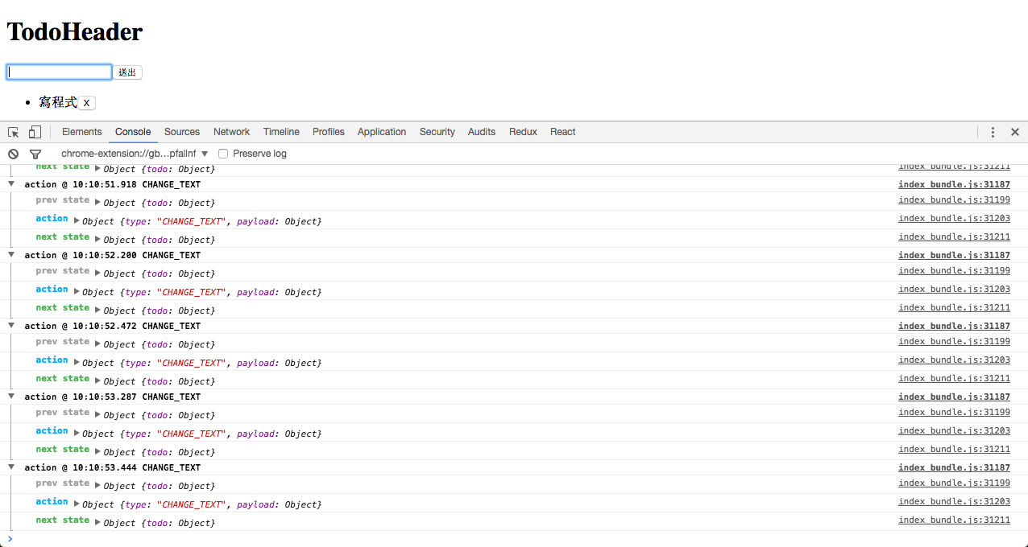The width and height of the screenshot is (1028, 547).
Task: Switch to the Elements tab
Action: 81,132
